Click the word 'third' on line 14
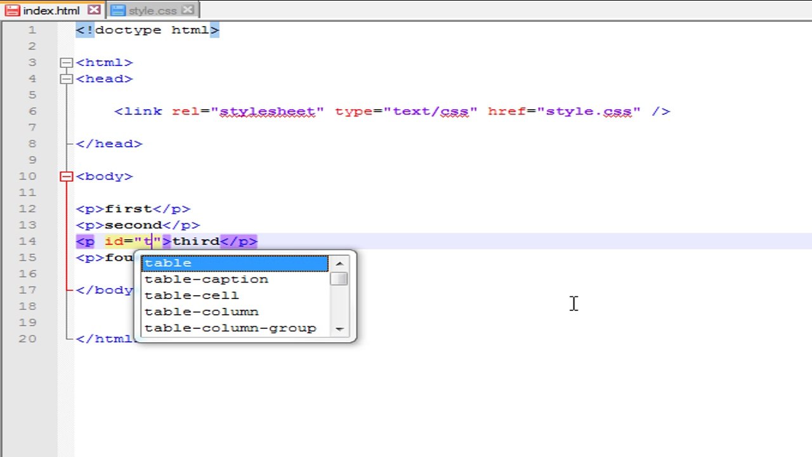Image resolution: width=812 pixels, height=457 pixels. 195,241
